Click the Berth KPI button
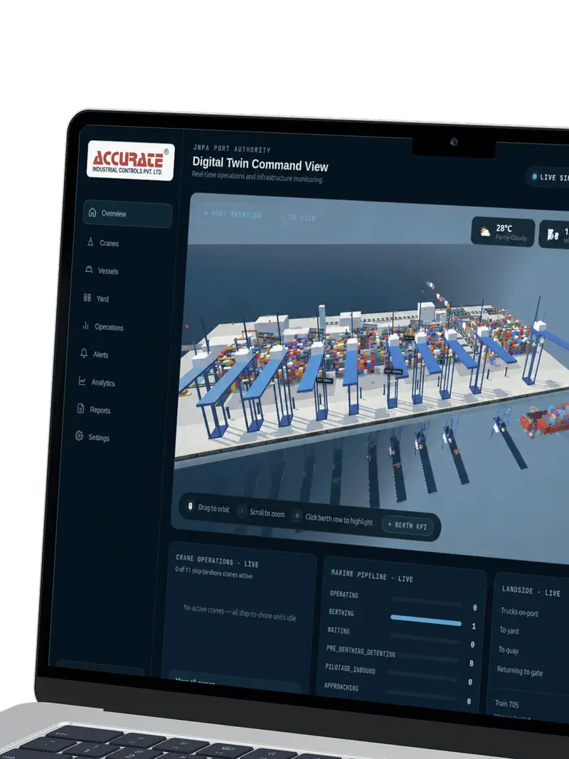 coord(408,525)
